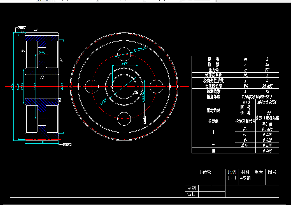Select the 50.00 vertical dimension
Screen dimensions: 291x205
(18, 87)
